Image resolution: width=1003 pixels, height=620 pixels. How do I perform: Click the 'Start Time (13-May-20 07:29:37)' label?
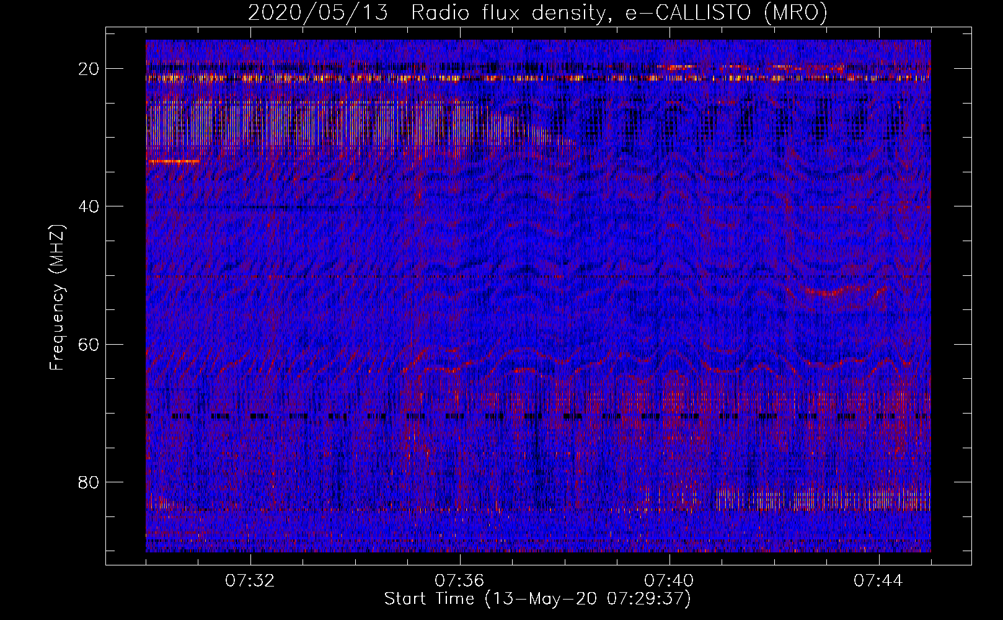coord(537,599)
